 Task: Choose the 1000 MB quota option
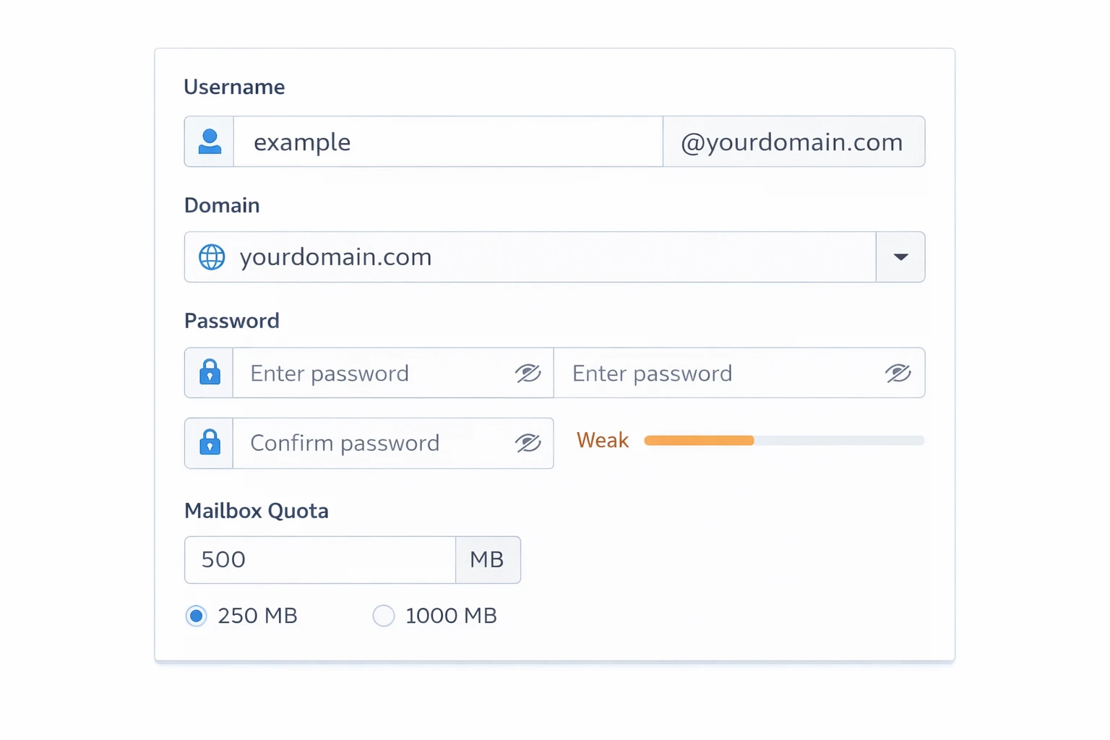pyautogui.click(x=384, y=616)
